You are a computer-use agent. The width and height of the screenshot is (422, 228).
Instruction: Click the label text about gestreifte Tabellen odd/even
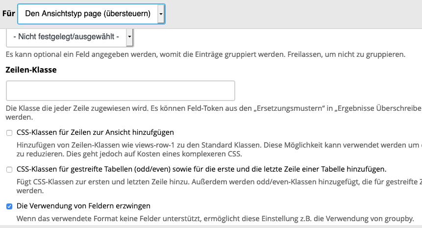[x=201, y=169]
